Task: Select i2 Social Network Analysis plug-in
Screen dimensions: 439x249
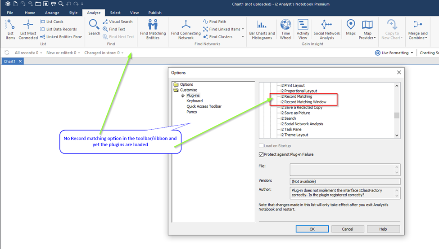Action: tap(302, 124)
